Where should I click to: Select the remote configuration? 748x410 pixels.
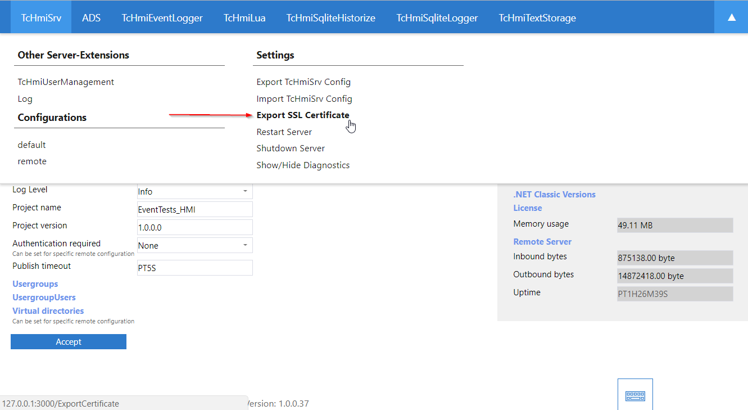32,161
